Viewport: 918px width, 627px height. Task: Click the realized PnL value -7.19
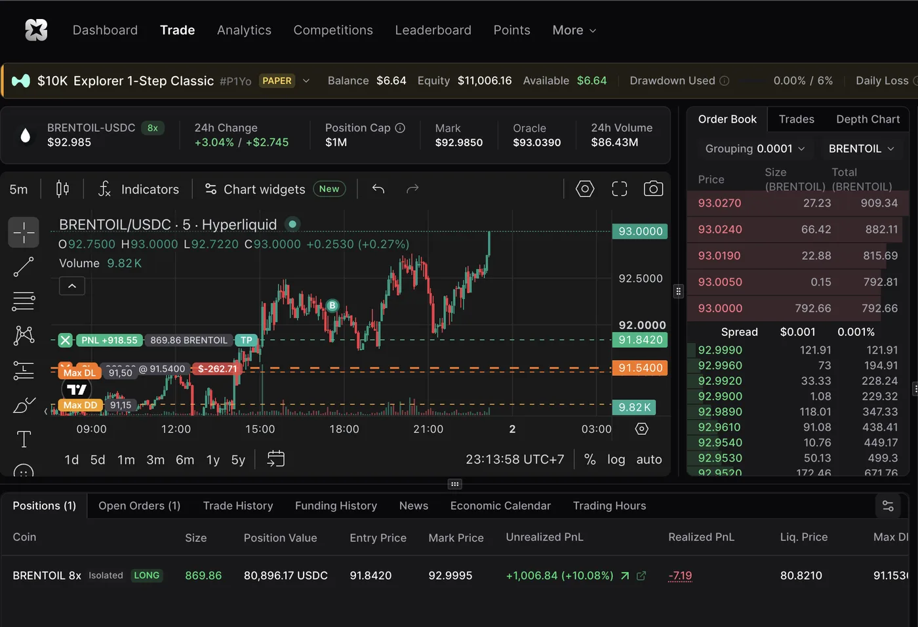tap(680, 576)
